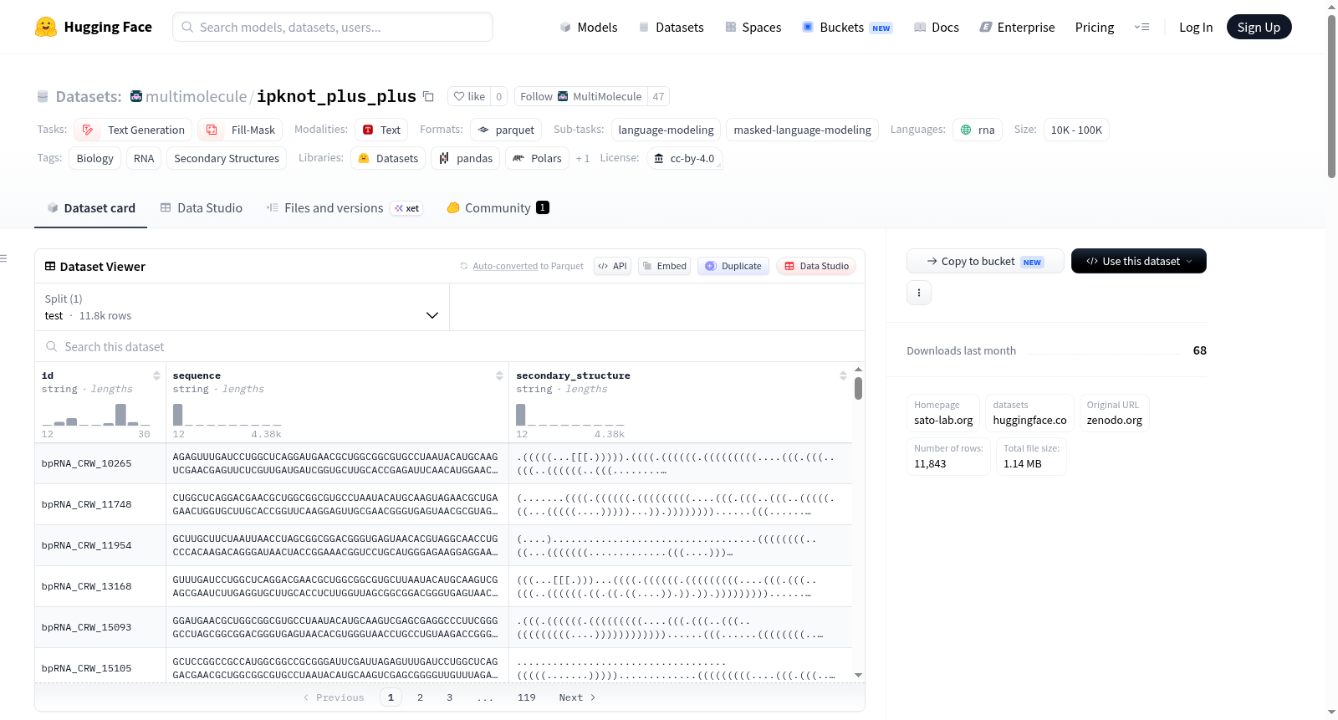This screenshot has height=720, width=1338.
Task: Click the left sidebar collapse icon
Action: pos(4,258)
